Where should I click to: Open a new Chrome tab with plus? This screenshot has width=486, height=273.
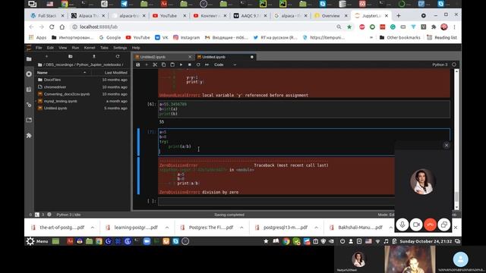pyautogui.click(x=399, y=15)
